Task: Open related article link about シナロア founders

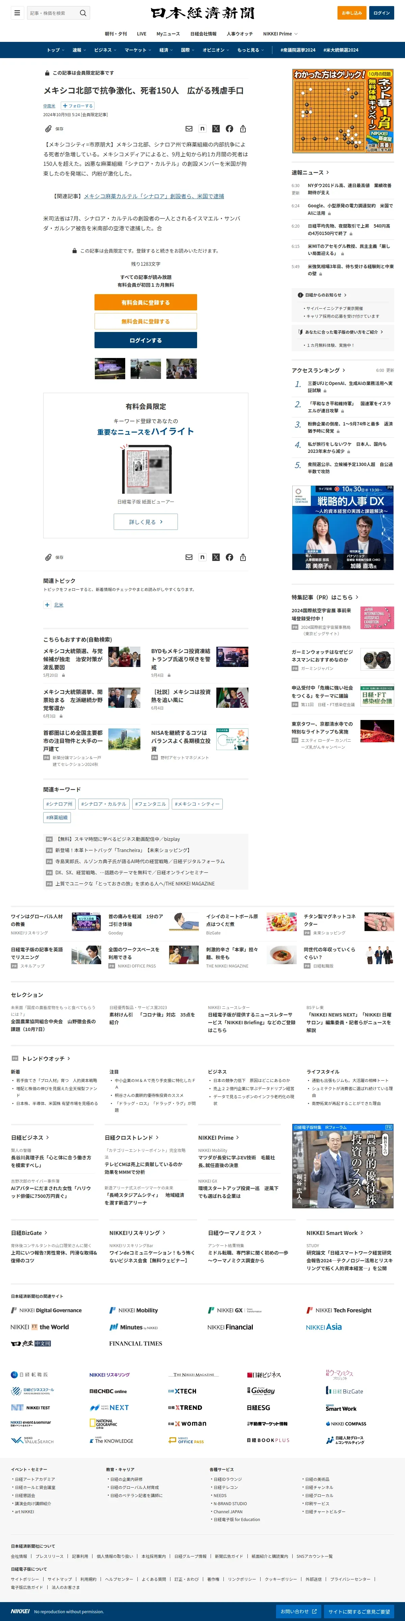Action: 154,196
